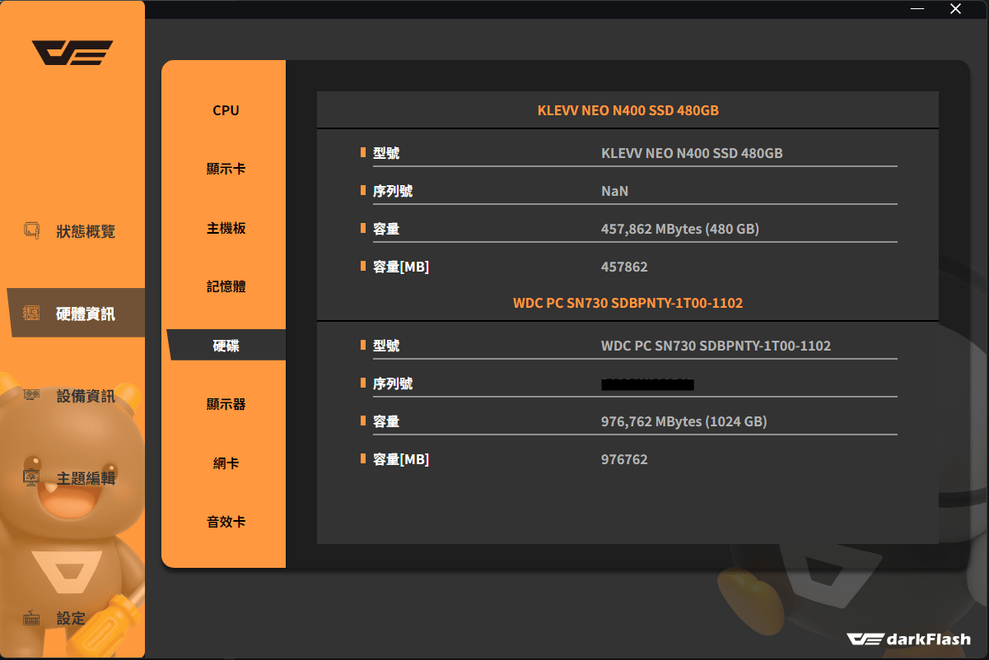Open the 設備資訊 section

pyautogui.click(x=86, y=396)
